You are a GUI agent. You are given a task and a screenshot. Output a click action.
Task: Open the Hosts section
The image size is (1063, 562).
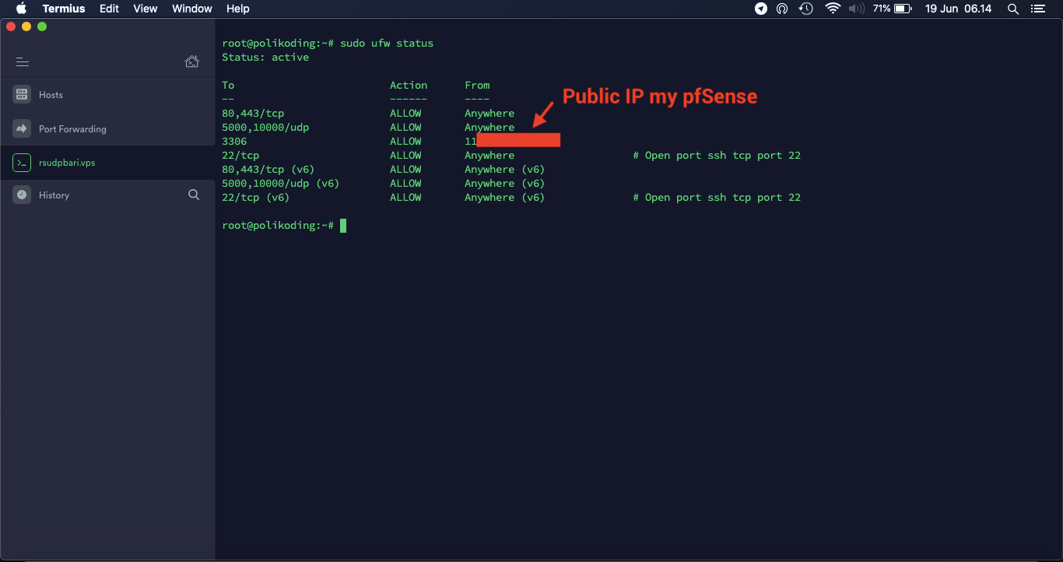108,95
